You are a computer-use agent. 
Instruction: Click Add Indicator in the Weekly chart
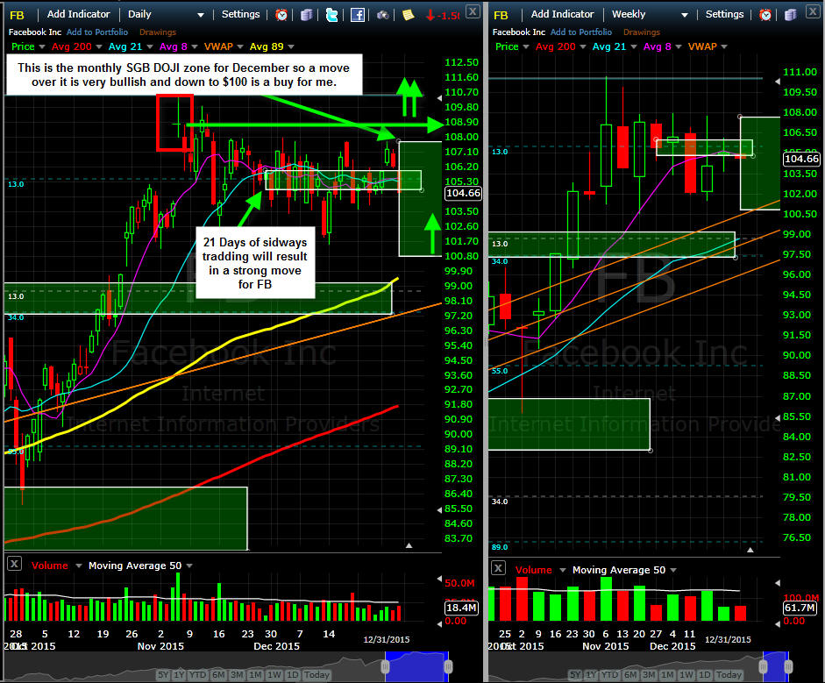tap(563, 14)
